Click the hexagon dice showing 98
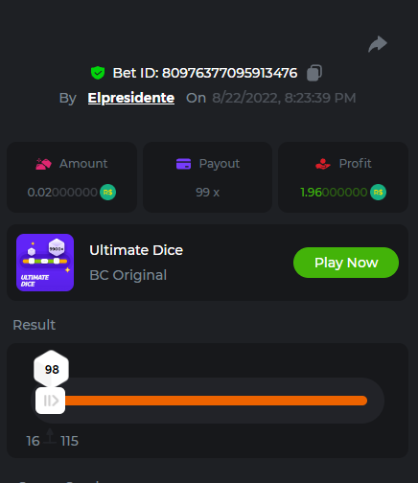Viewport: 418px width, 483px height. point(52,369)
